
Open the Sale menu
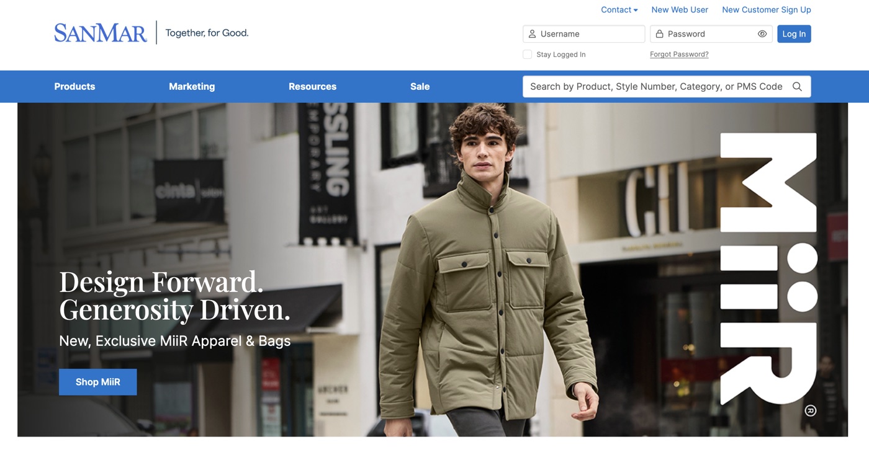tap(420, 87)
